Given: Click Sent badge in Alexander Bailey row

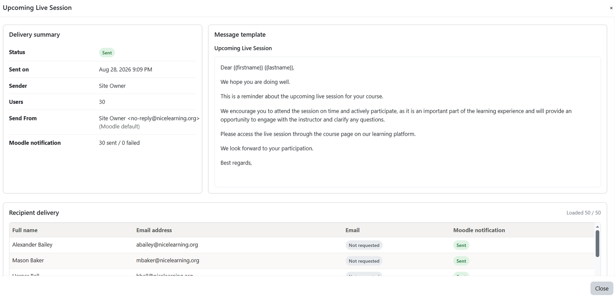Looking at the screenshot, I should (x=461, y=245).
